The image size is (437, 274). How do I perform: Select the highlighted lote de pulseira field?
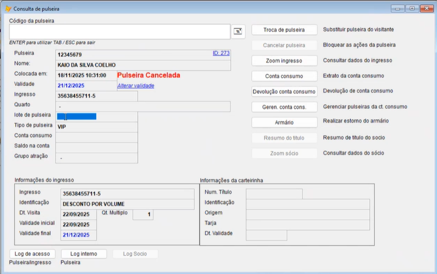click(76, 116)
